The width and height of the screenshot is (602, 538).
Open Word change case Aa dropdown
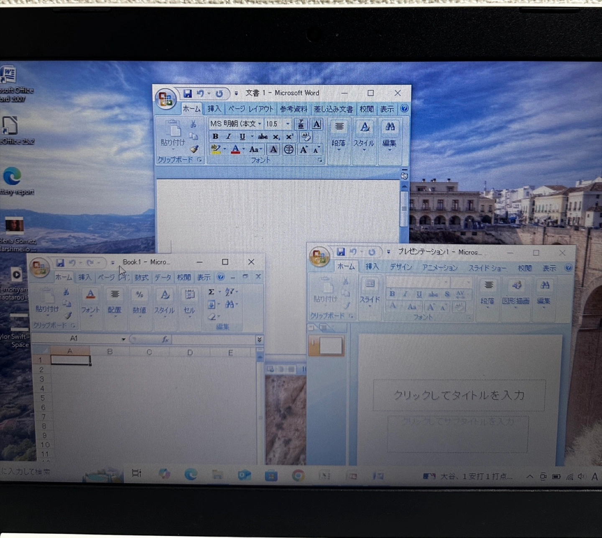255,149
